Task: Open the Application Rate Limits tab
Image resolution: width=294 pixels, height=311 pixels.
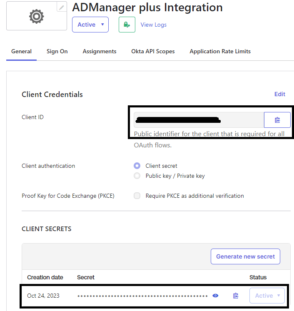Action: coord(220,51)
